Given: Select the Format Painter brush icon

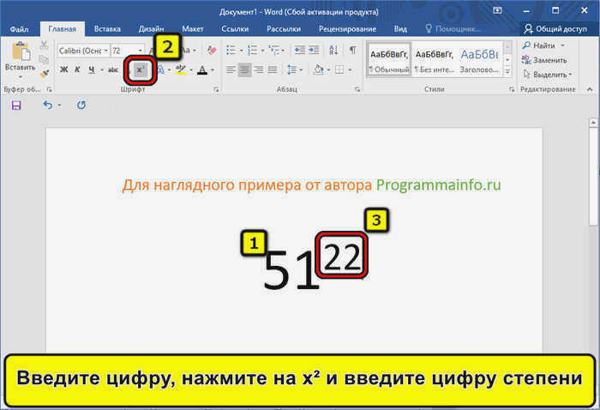Looking at the screenshot, I should (x=45, y=73).
